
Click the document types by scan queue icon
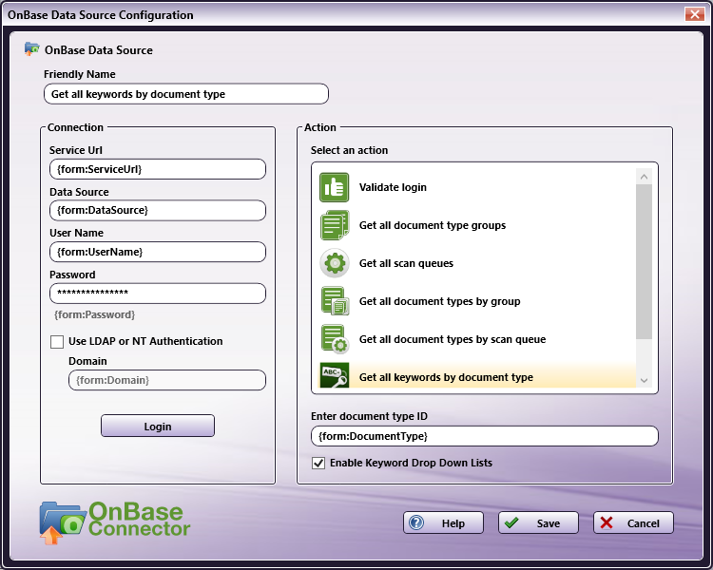335,339
